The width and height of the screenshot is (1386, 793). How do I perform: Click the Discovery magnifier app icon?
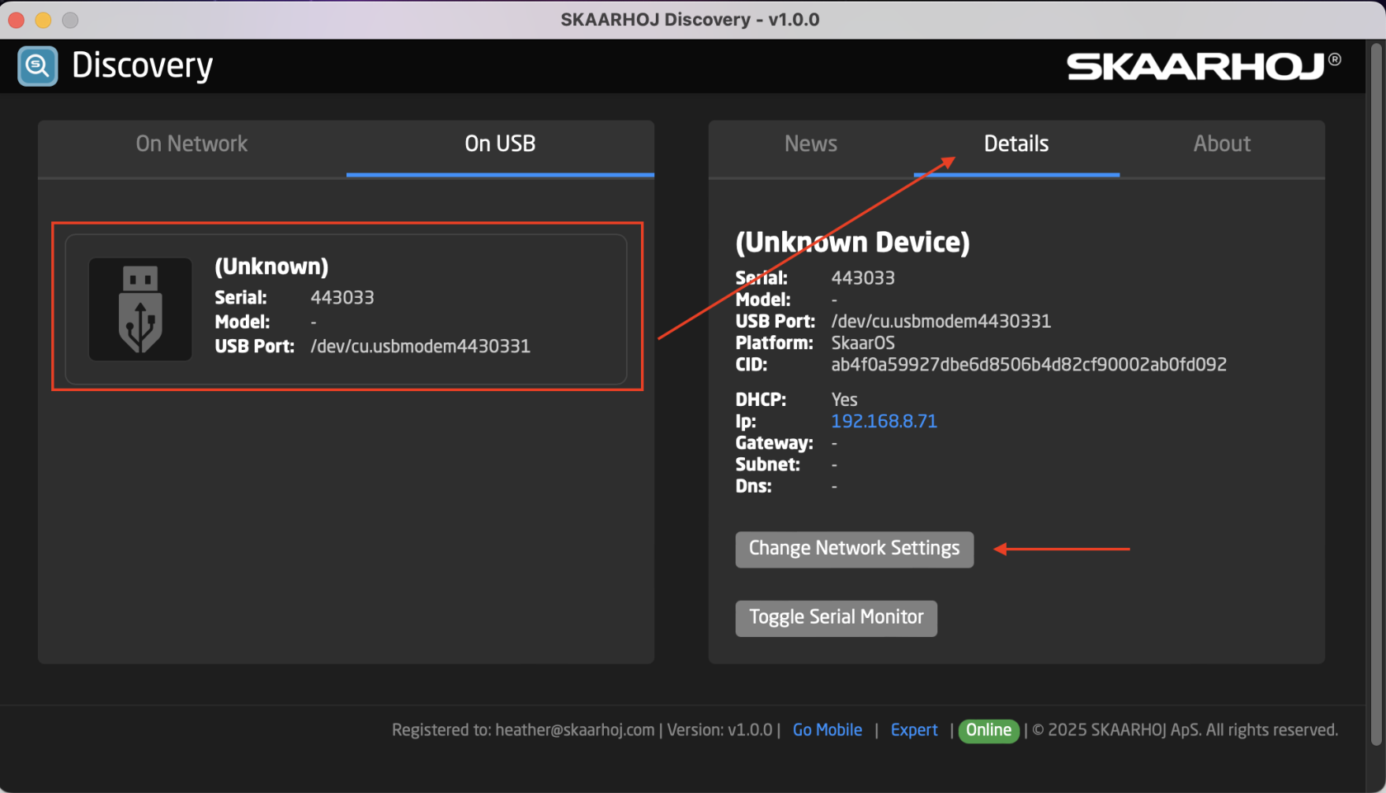pyautogui.click(x=38, y=66)
